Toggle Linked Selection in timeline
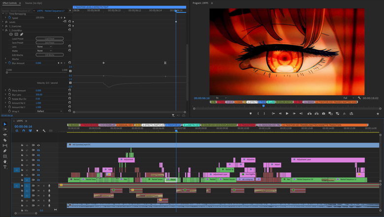 click(31, 131)
